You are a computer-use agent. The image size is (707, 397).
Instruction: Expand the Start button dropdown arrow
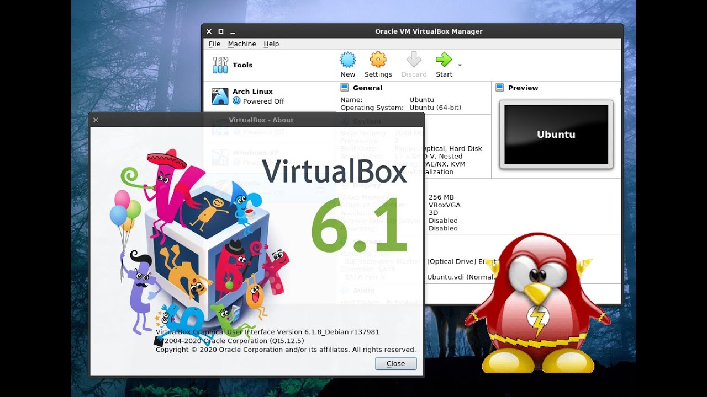[x=460, y=65]
